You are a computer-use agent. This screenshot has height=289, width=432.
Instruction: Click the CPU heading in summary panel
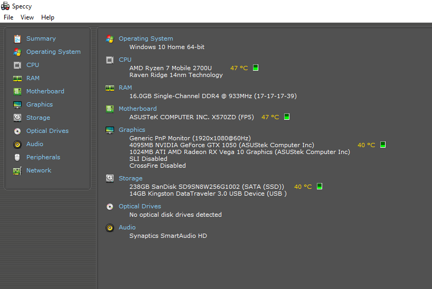(x=125, y=60)
